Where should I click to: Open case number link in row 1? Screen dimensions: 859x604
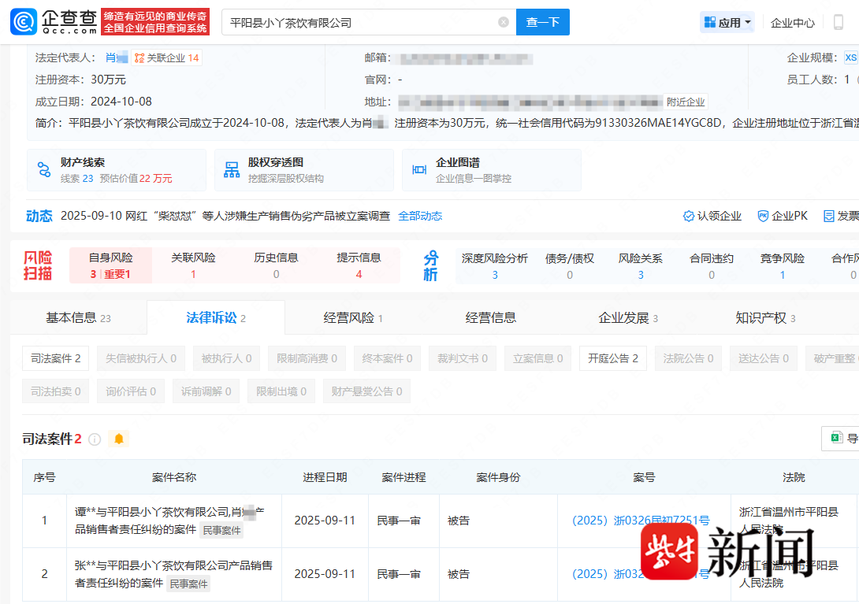[x=641, y=521]
